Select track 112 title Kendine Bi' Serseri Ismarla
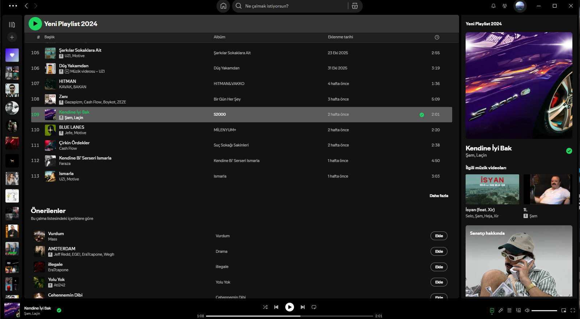The width and height of the screenshot is (580, 319). tap(85, 158)
